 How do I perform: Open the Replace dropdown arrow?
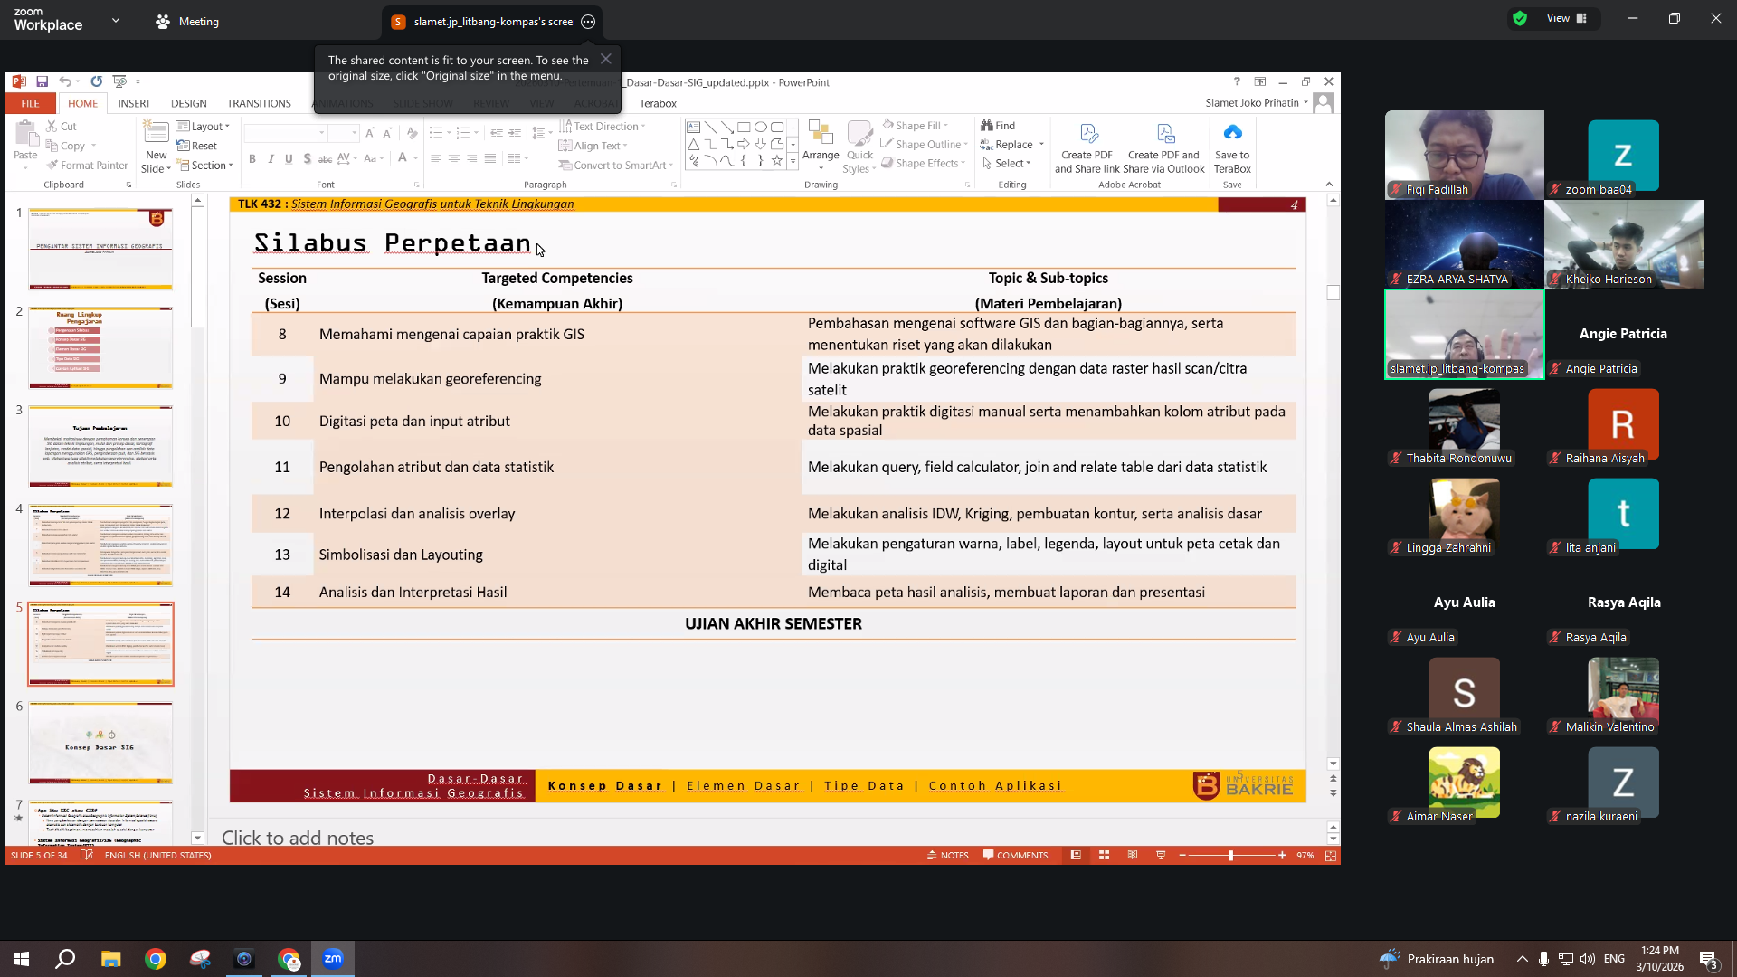1041,145
